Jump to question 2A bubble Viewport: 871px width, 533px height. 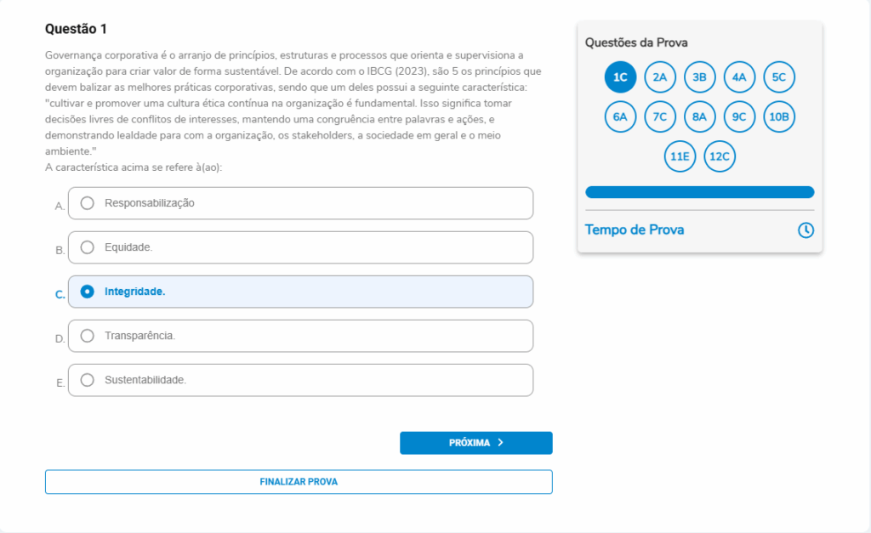click(x=660, y=77)
